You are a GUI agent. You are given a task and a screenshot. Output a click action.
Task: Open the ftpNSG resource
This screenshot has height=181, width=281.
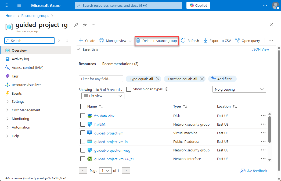pyautogui.click(x=100, y=125)
